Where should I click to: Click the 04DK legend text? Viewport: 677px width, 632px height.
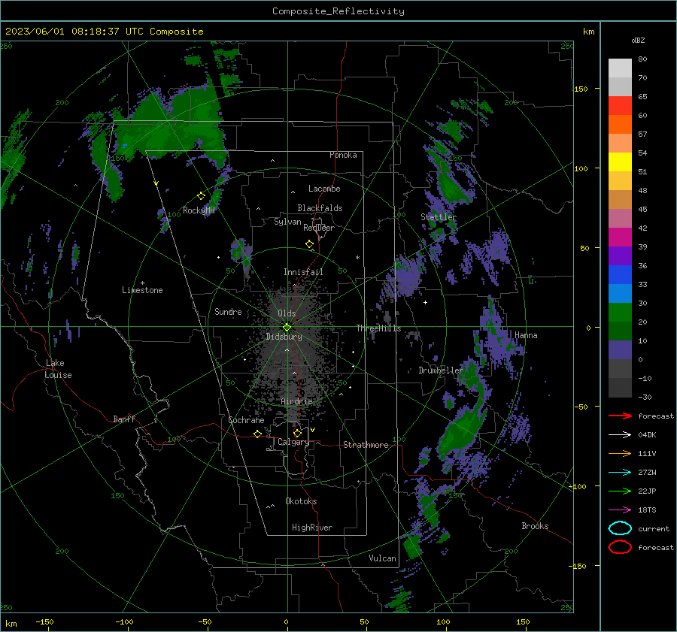[x=647, y=435]
